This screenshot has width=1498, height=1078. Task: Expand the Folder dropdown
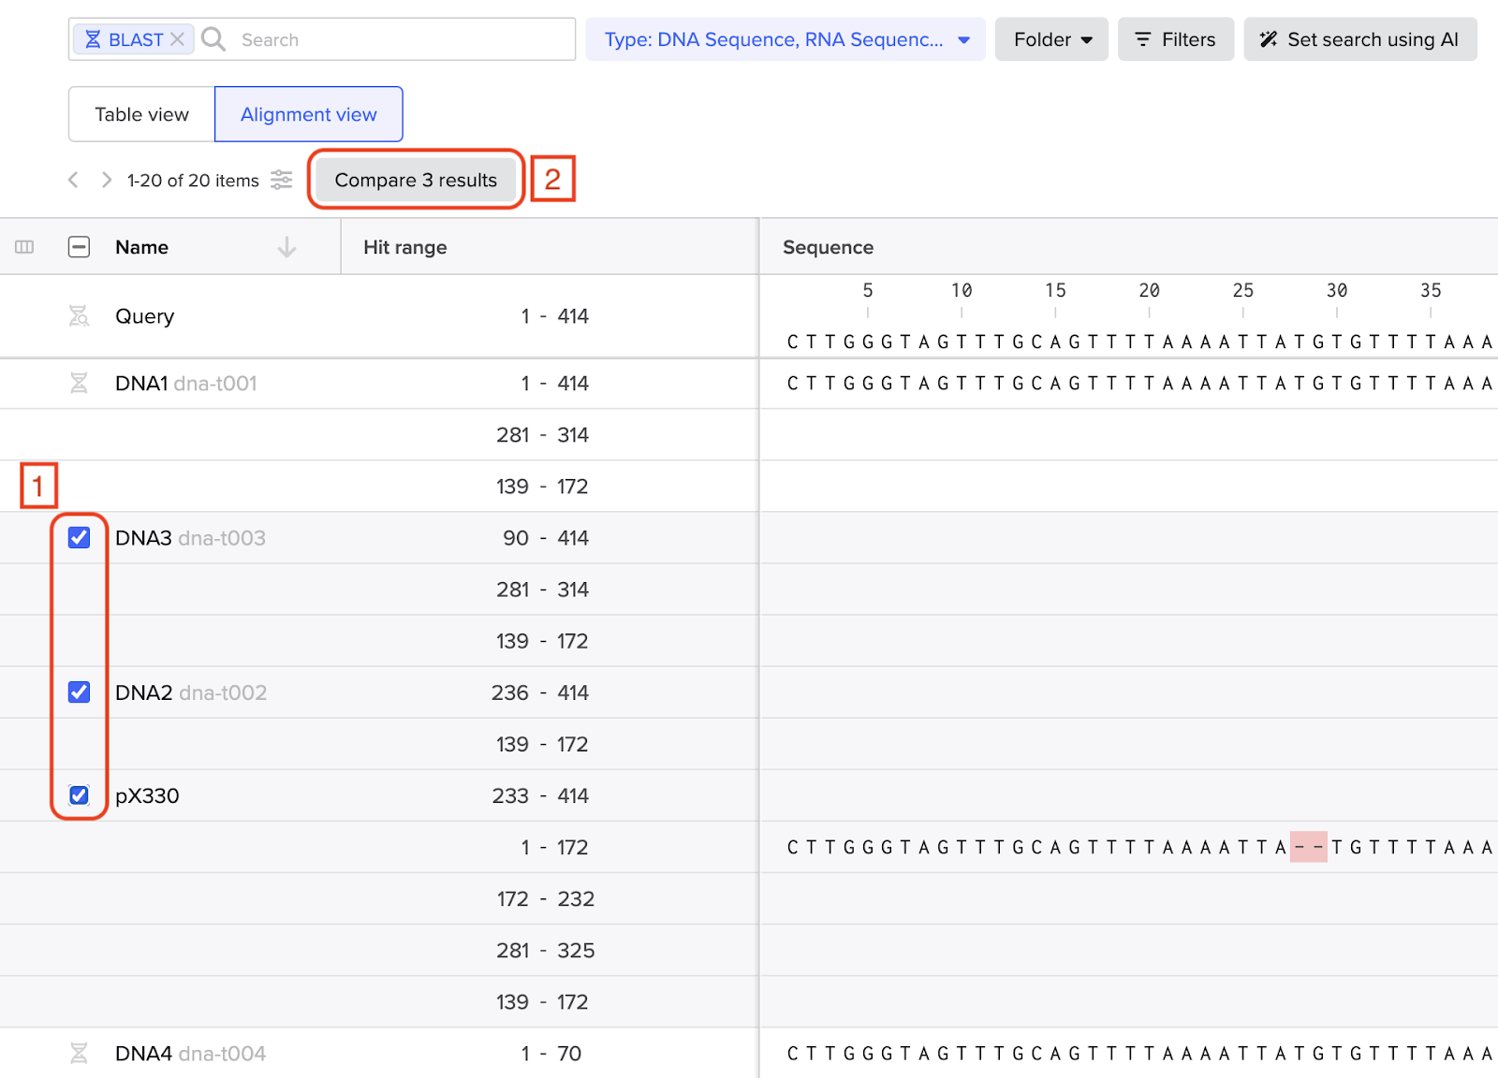click(x=1051, y=39)
